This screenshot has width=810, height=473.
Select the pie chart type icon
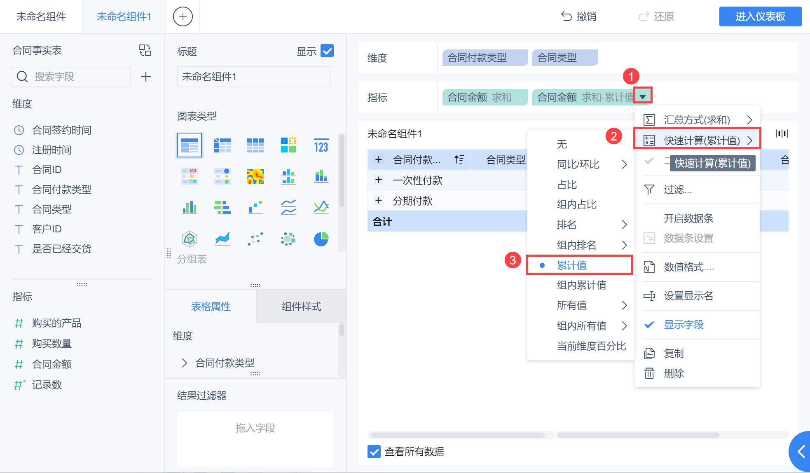pyautogui.click(x=321, y=239)
